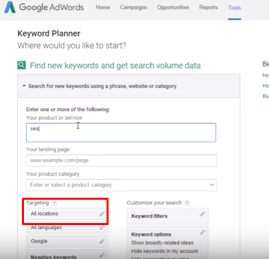Collapse Search for new keywords section
Viewport: 269px width, 259px height.
pos(24,86)
